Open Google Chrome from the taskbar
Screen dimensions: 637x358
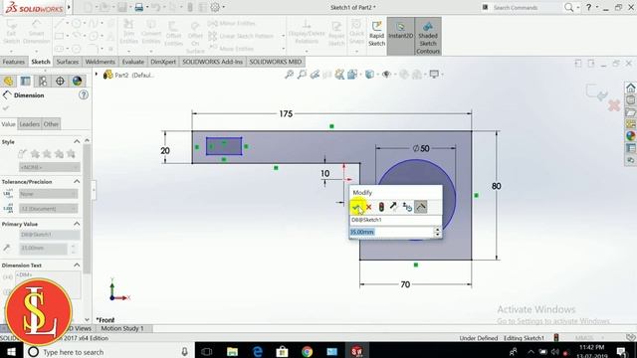click(x=307, y=351)
